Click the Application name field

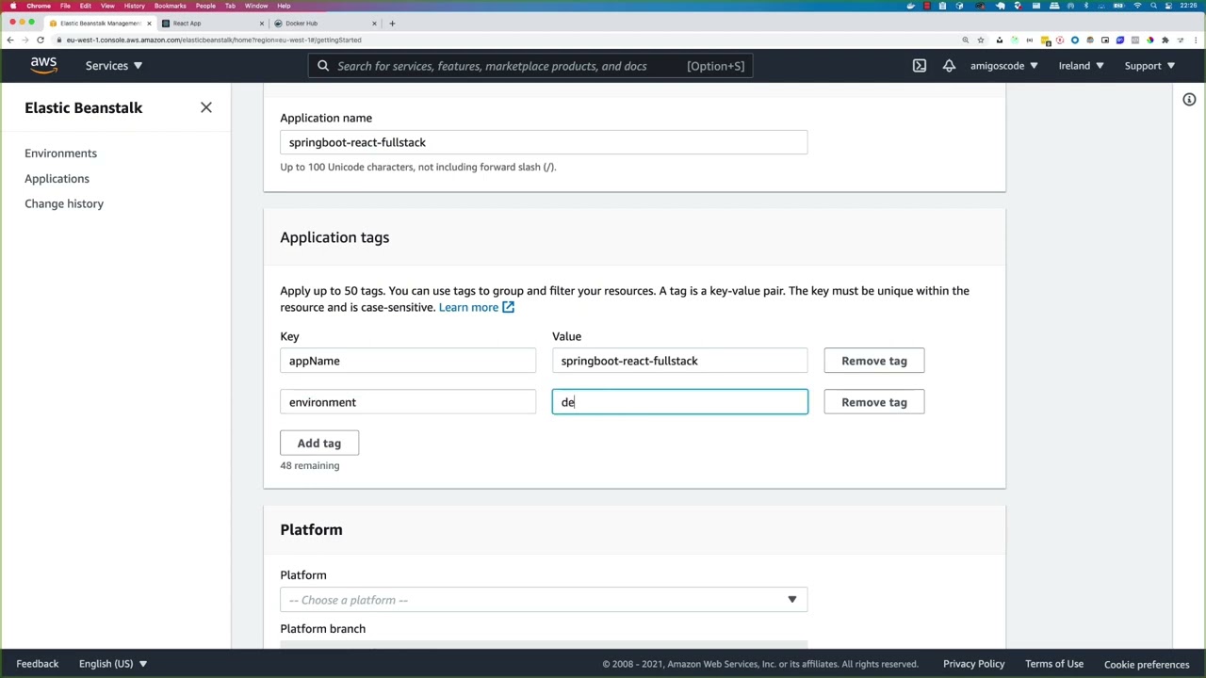click(544, 142)
